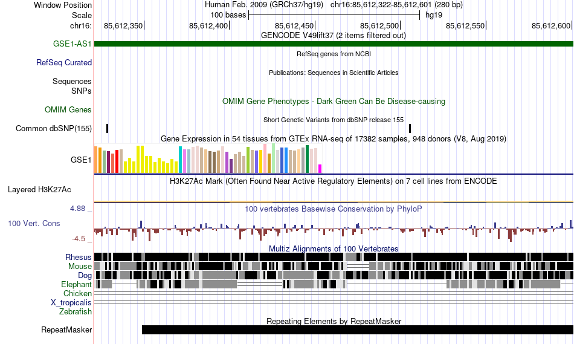Click the Window Position label
The height and width of the screenshot is (344, 574).
[63, 5]
